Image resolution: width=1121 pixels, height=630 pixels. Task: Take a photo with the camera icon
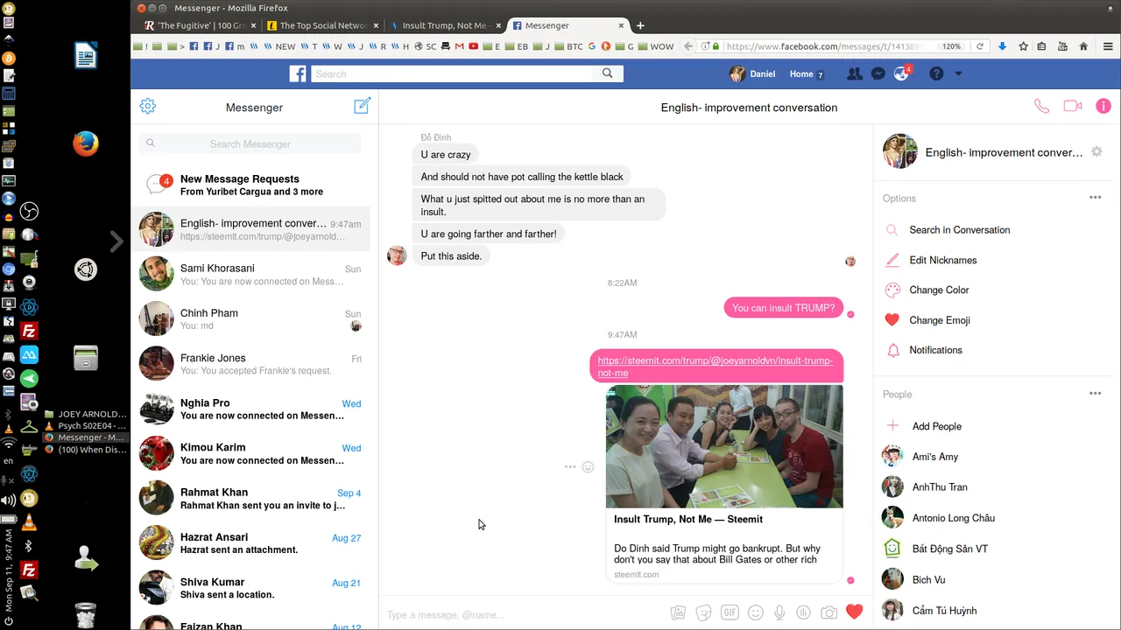(x=828, y=613)
